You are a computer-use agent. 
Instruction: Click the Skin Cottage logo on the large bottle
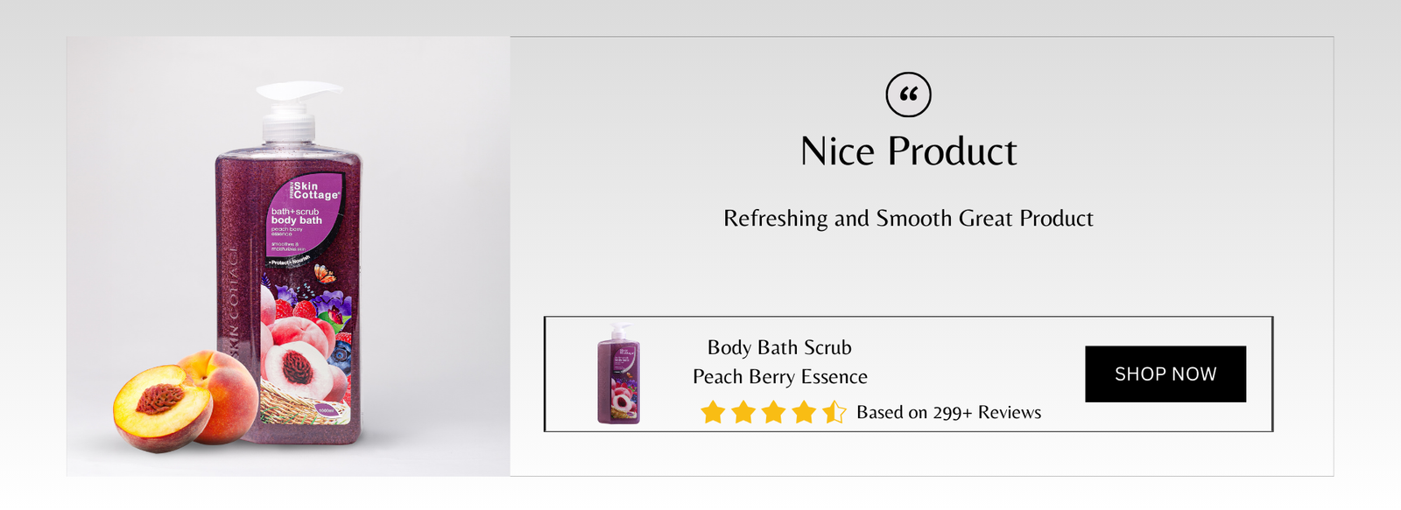[x=314, y=191]
